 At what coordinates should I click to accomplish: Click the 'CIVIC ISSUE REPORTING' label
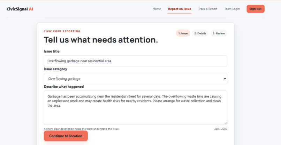[62, 31]
